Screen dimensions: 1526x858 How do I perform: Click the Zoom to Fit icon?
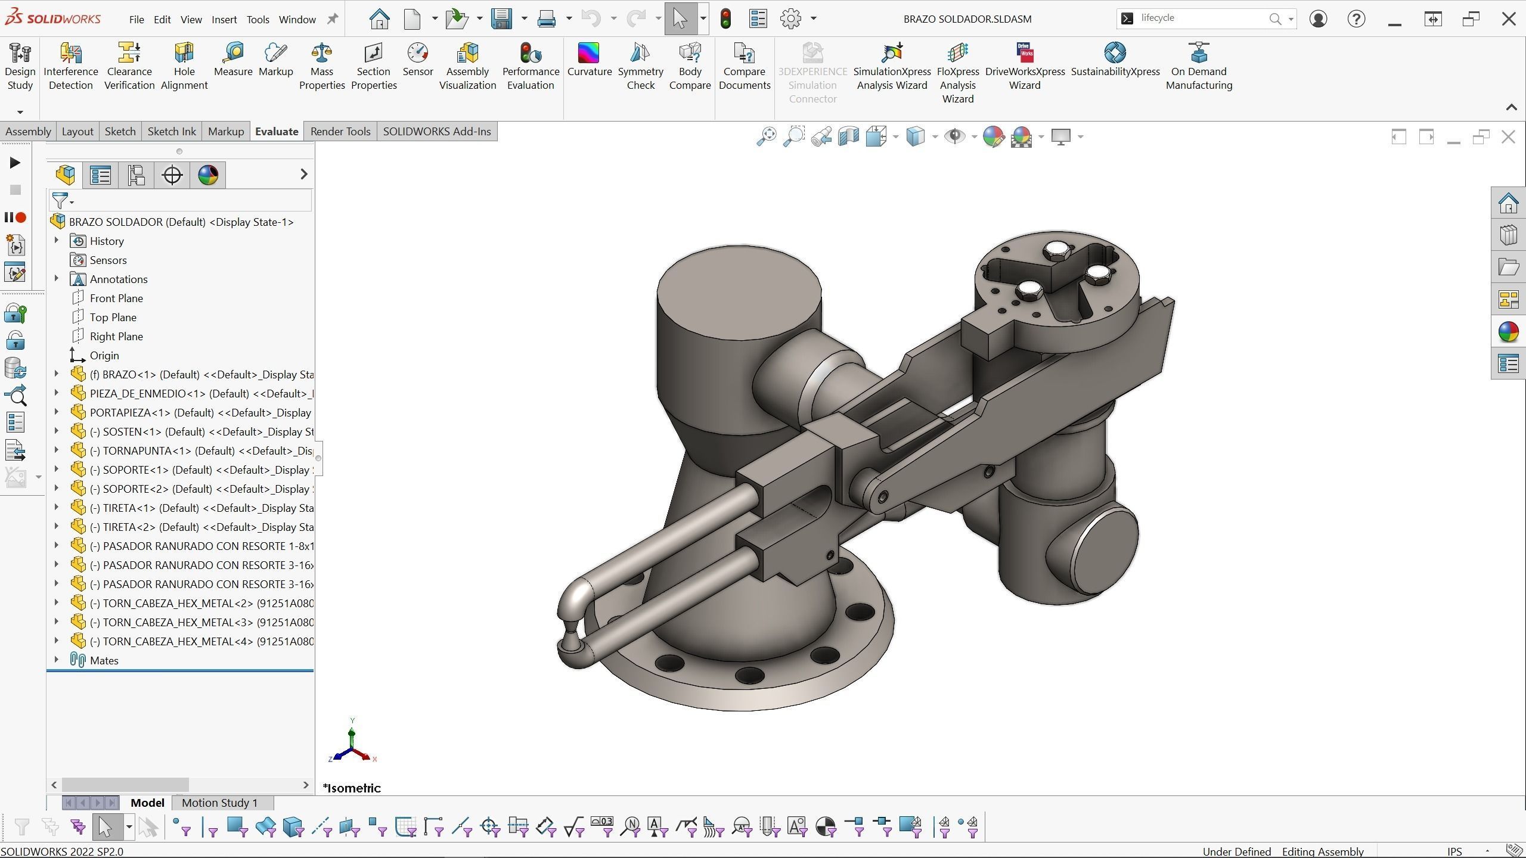point(766,137)
